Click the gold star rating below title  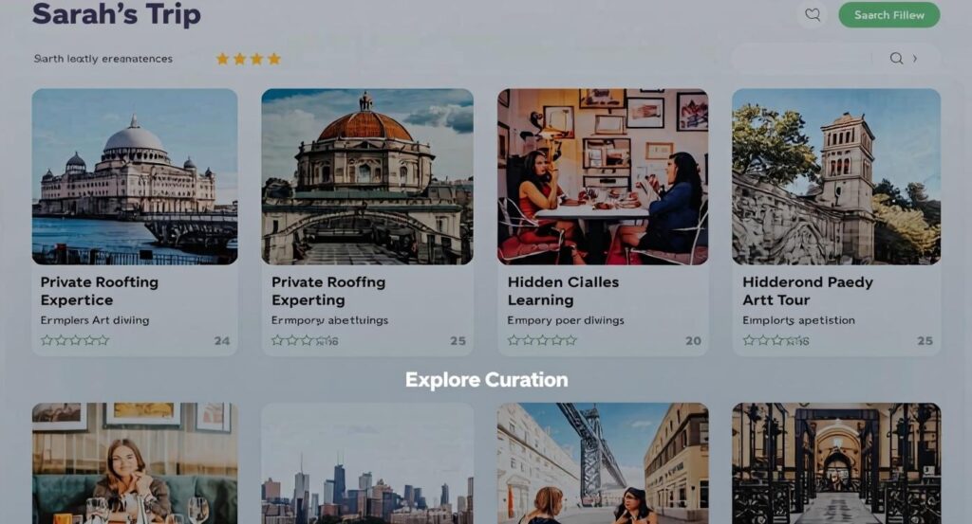click(x=248, y=59)
